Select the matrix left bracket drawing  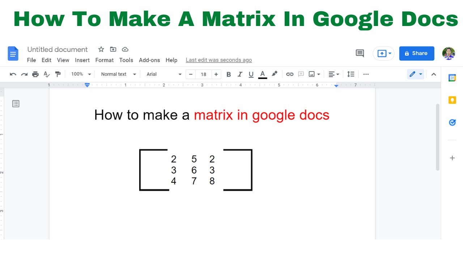[154, 170]
